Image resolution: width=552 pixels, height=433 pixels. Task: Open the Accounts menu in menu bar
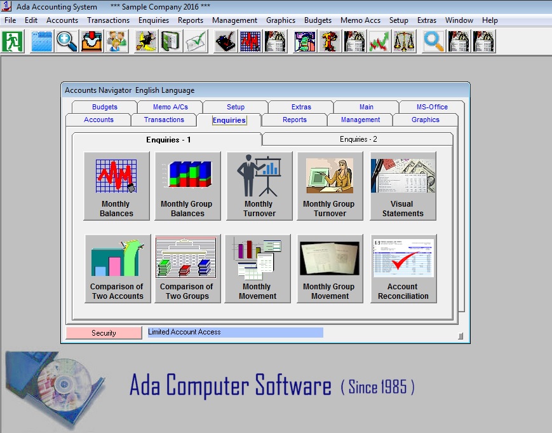pyautogui.click(x=62, y=20)
